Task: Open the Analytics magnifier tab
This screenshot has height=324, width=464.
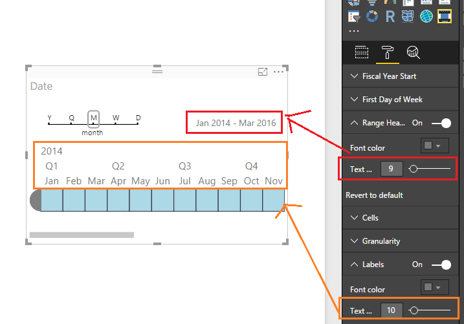Action: 413,52
